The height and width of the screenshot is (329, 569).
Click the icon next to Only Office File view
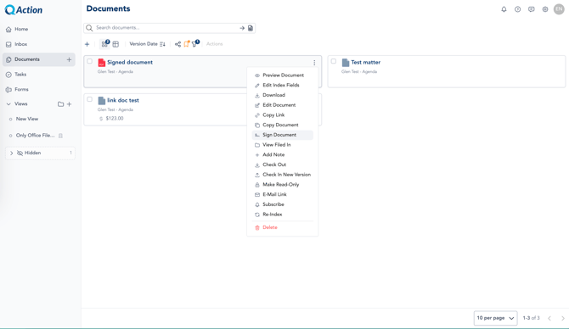coord(60,136)
